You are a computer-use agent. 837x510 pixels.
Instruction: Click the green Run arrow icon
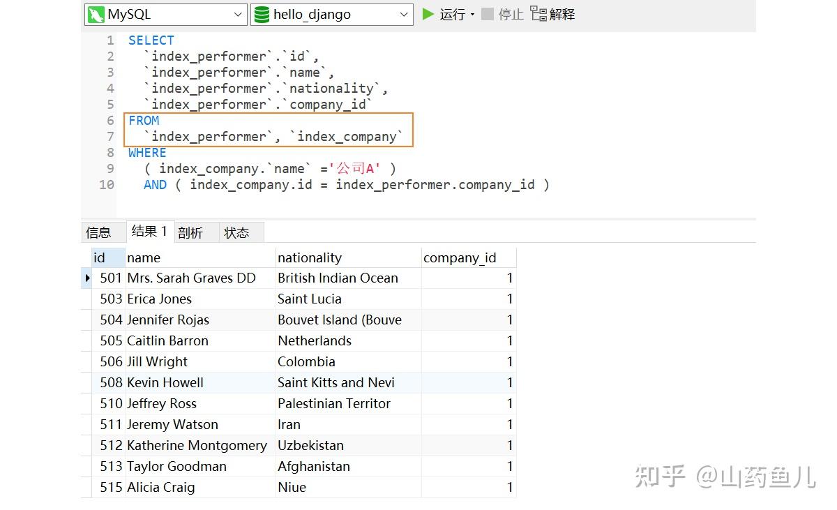pos(428,13)
